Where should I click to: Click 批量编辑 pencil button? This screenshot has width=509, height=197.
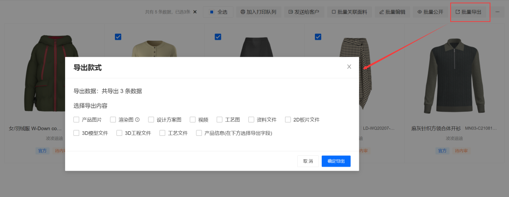point(392,12)
